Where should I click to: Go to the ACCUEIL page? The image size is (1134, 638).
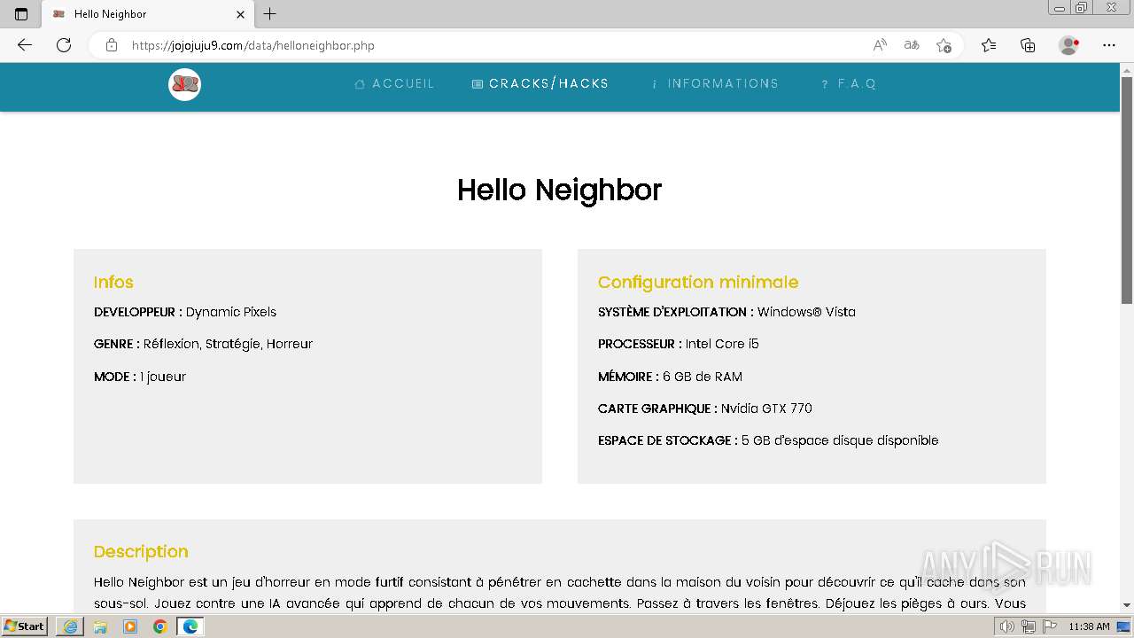tap(395, 83)
